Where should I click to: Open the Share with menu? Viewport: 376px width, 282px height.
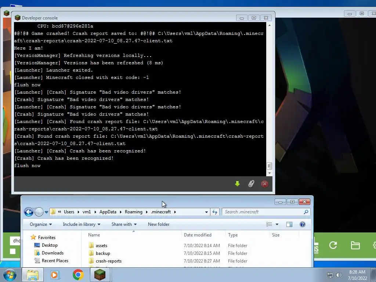coord(124,224)
